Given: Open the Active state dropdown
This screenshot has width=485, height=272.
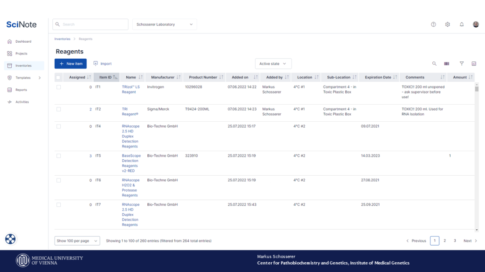Looking at the screenshot, I should click(272, 63).
